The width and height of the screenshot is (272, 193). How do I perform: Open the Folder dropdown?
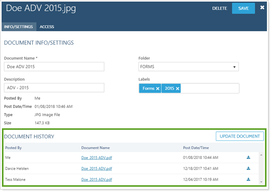pos(188,67)
